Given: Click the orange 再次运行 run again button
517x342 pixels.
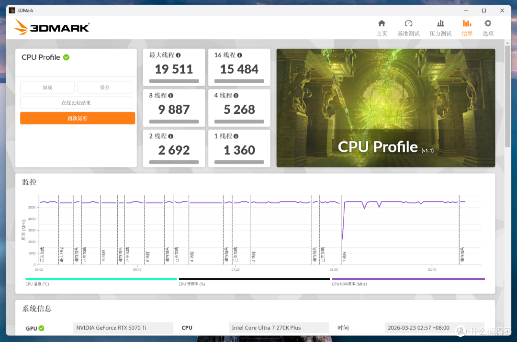Looking at the screenshot, I should click(78, 118).
